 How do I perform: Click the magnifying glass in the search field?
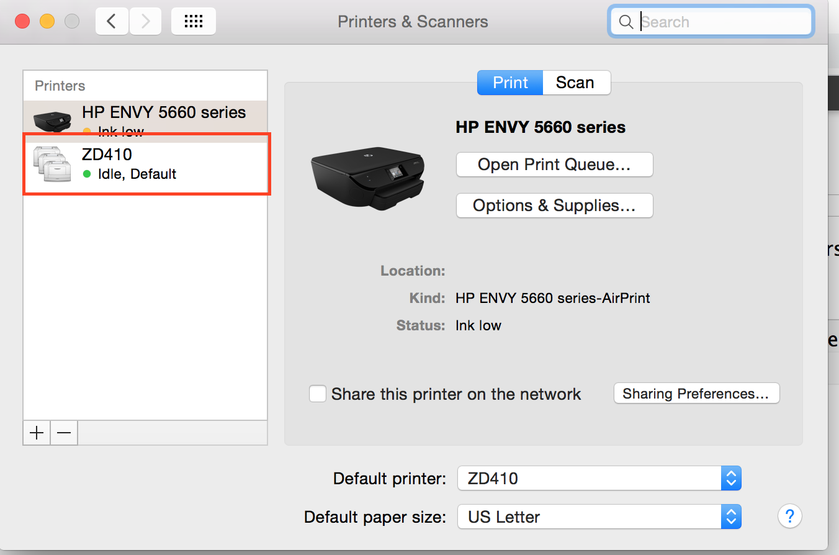pos(626,21)
